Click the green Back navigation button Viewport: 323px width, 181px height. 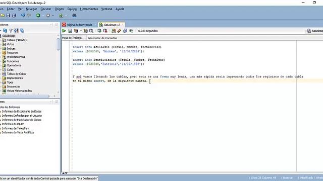[x=38, y=16]
